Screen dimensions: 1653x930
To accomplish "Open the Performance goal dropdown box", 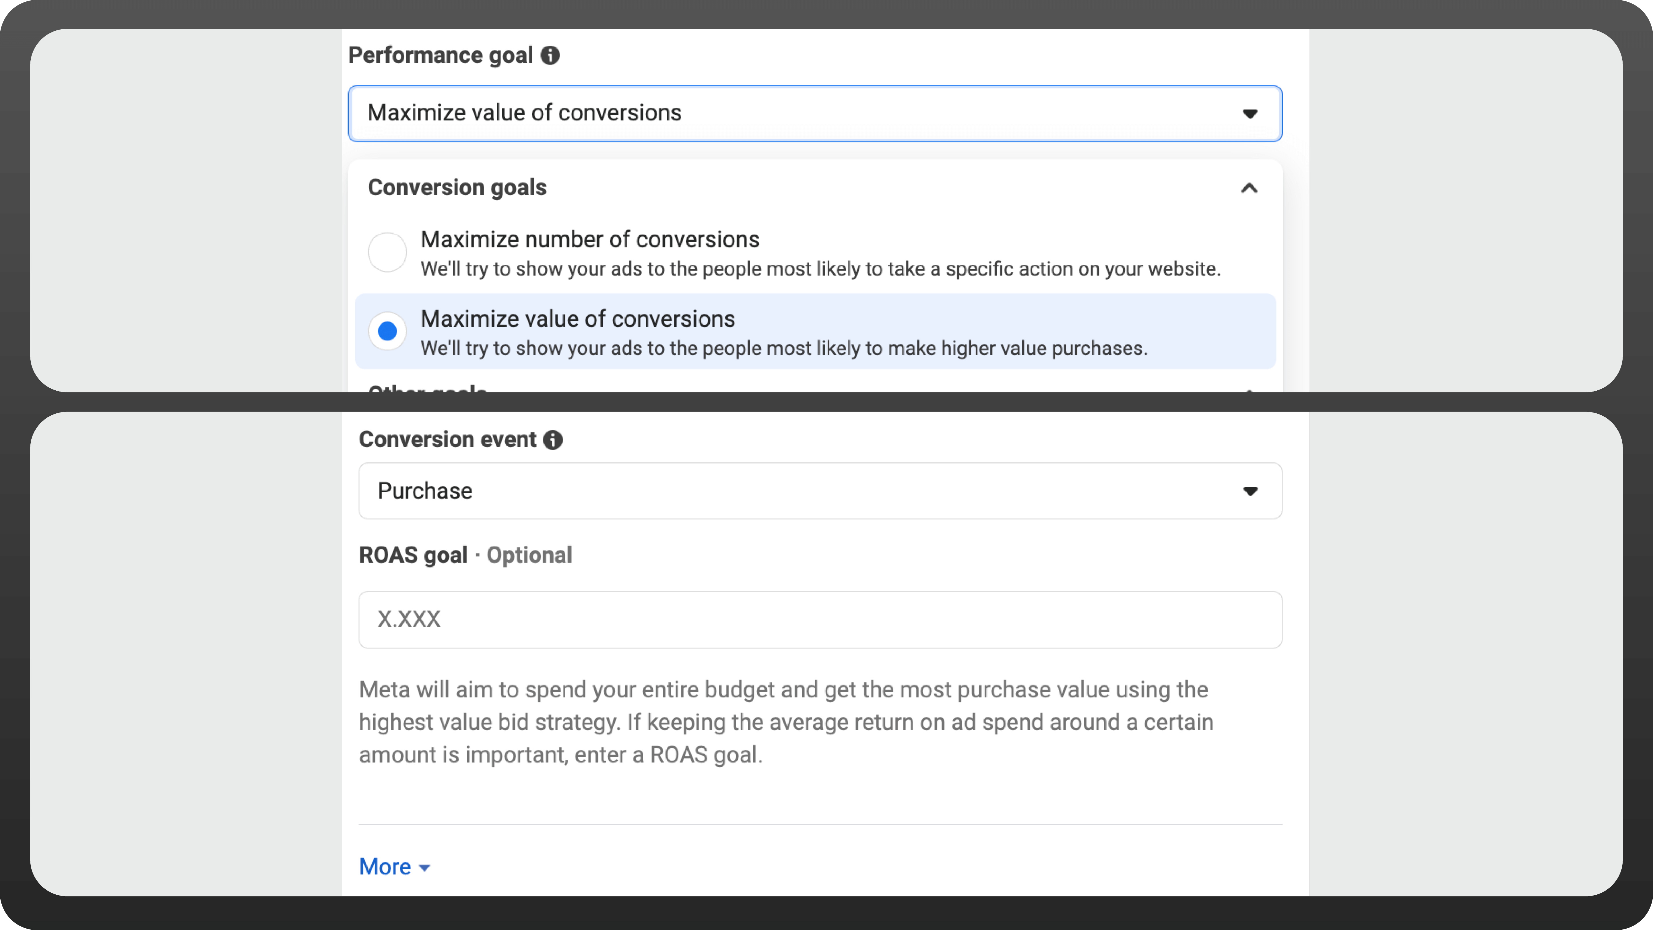I will coord(815,114).
